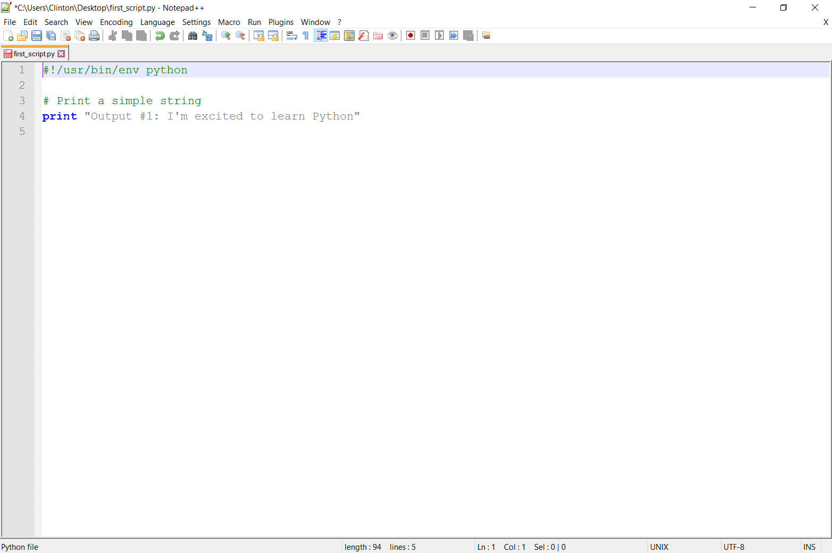Open the ? help menu
This screenshot has height=553, width=832.
[x=339, y=22]
